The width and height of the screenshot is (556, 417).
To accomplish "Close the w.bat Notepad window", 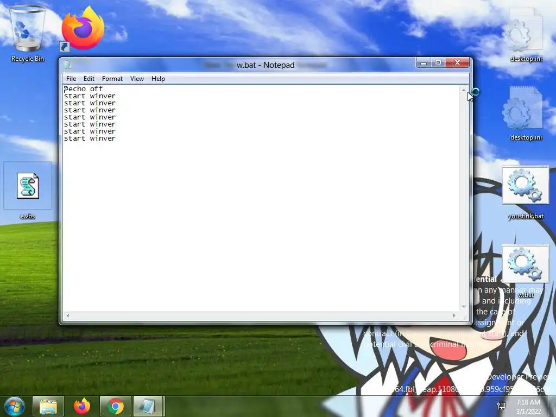I will click(x=457, y=63).
